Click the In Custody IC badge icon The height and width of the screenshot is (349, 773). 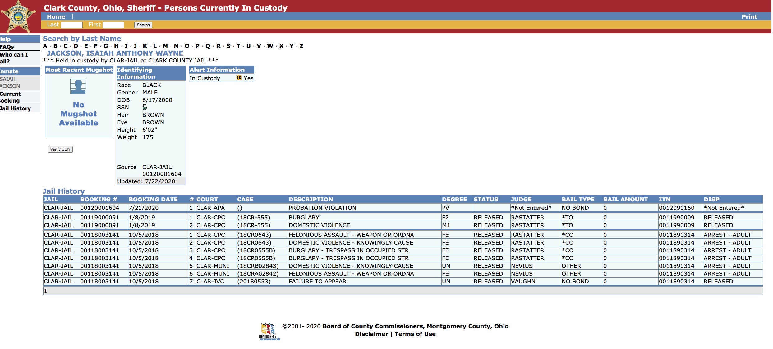pos(239,78)
